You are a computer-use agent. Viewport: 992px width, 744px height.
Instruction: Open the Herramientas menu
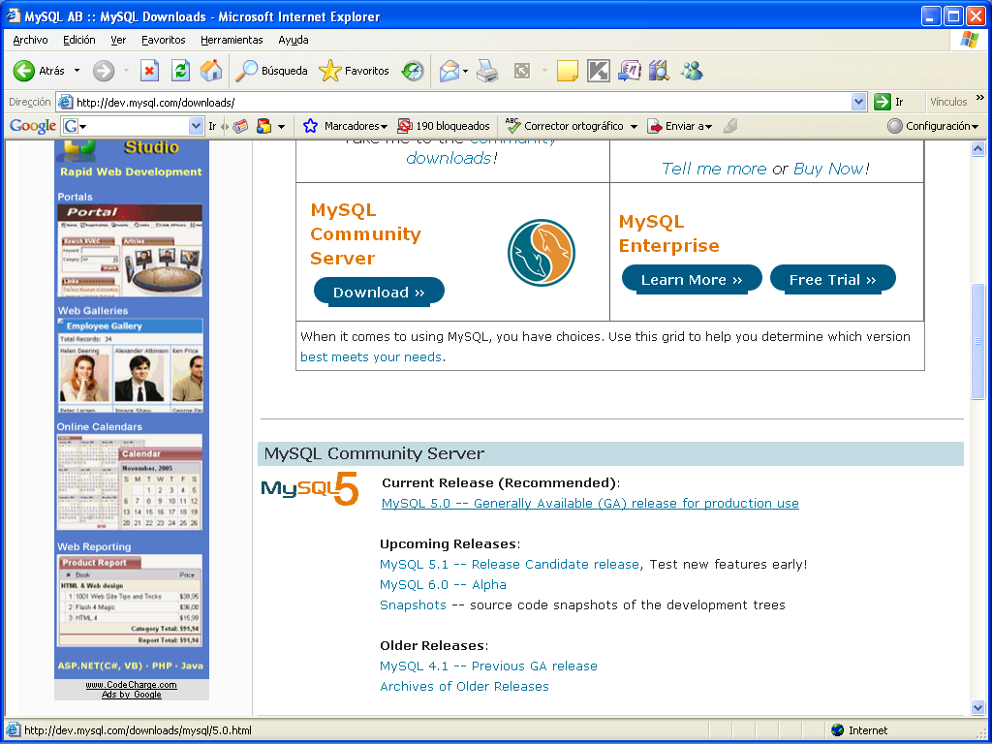232,40
